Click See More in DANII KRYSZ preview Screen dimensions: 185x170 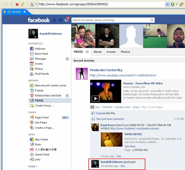[x=130, y=147]
